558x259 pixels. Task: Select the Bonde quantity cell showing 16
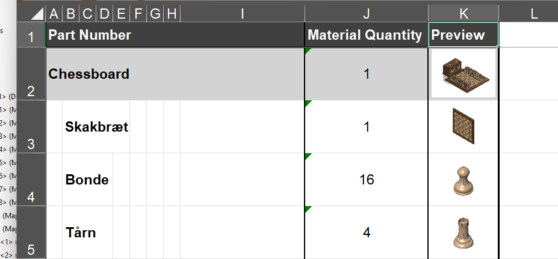click(366, 180)
